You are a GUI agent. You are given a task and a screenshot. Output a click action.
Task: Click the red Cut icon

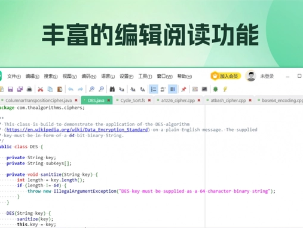tap(41, 89)
